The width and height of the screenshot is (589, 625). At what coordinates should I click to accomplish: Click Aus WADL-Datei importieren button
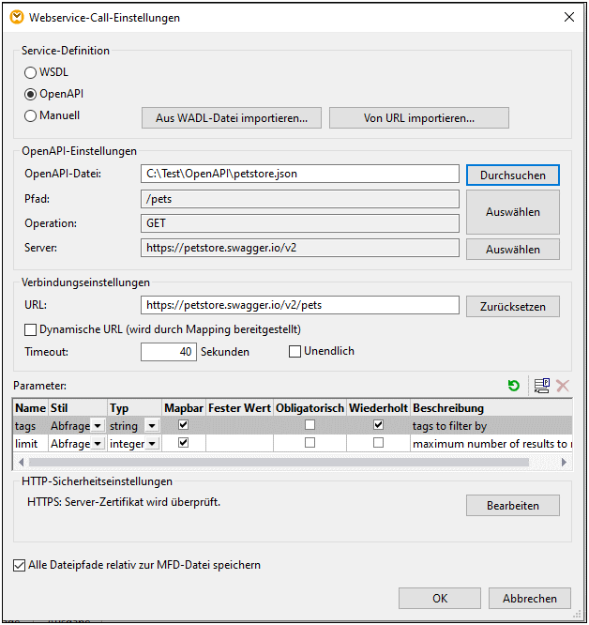click(x=232, y=118)
